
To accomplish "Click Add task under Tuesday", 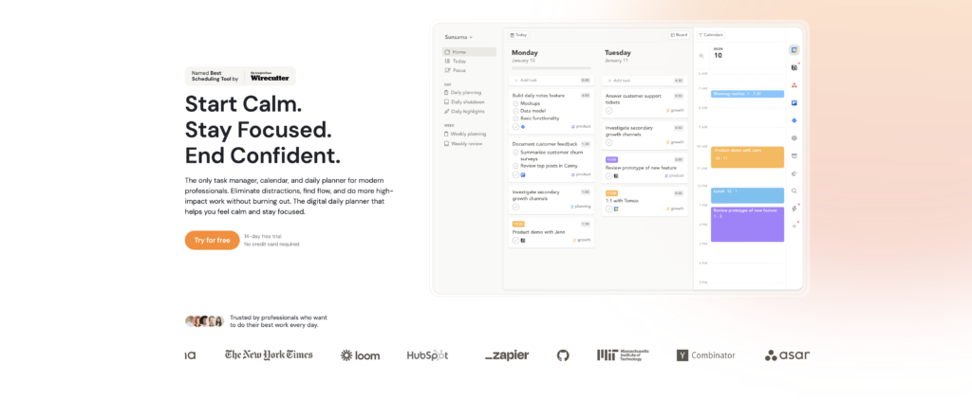I will [645, 81].
